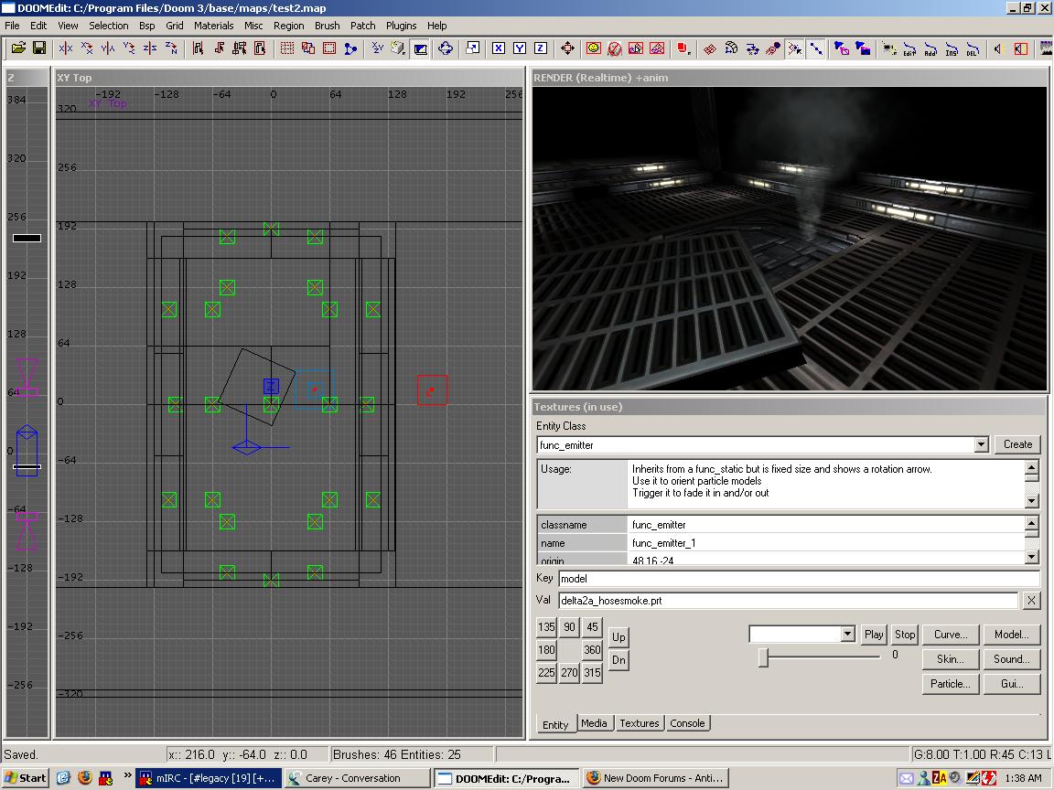Click the red square with dotted border icon
1054x790 pixels.
[329, 48]
